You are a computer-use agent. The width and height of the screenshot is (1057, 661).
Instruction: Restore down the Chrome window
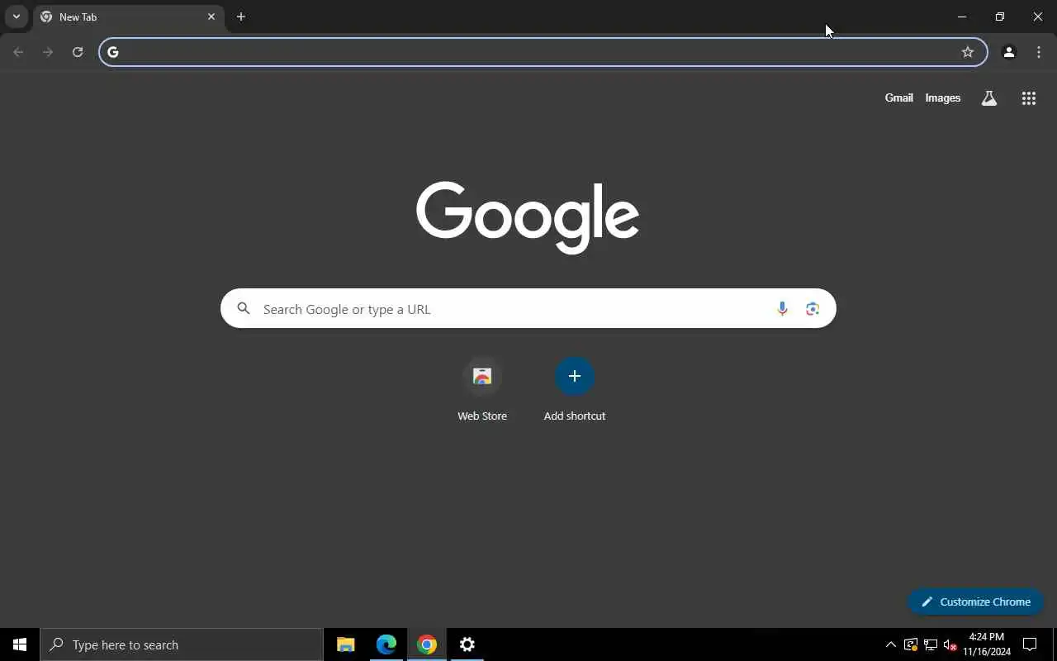coord(1000,17)
